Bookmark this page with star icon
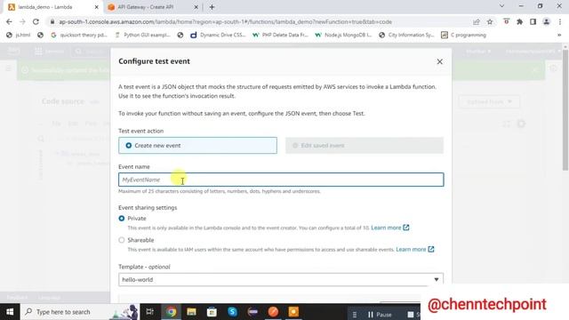 (x=490, y=21)
